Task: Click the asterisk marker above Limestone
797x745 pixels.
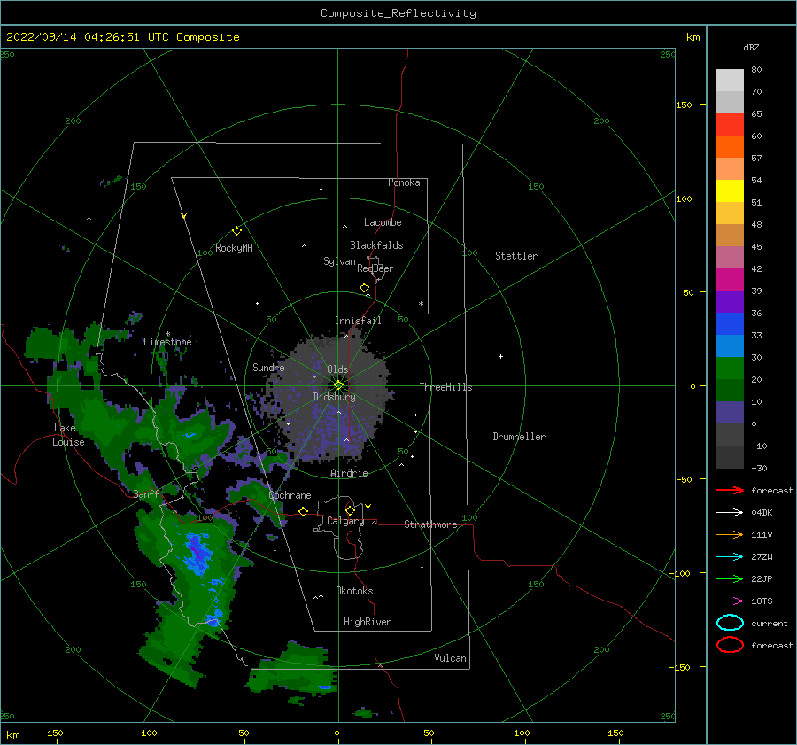Action: point(167,335)
